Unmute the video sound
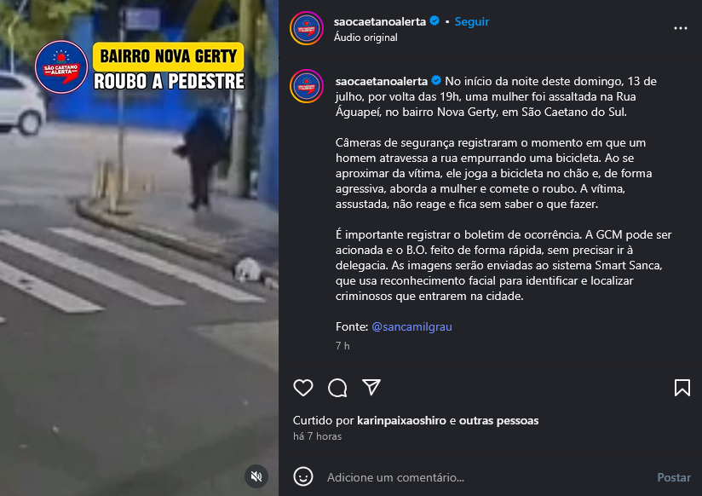The height and width of the screenshot is (496, 702). coord(256,476)
